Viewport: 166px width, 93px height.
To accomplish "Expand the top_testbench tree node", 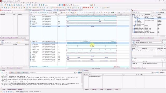I will (133, 16).
